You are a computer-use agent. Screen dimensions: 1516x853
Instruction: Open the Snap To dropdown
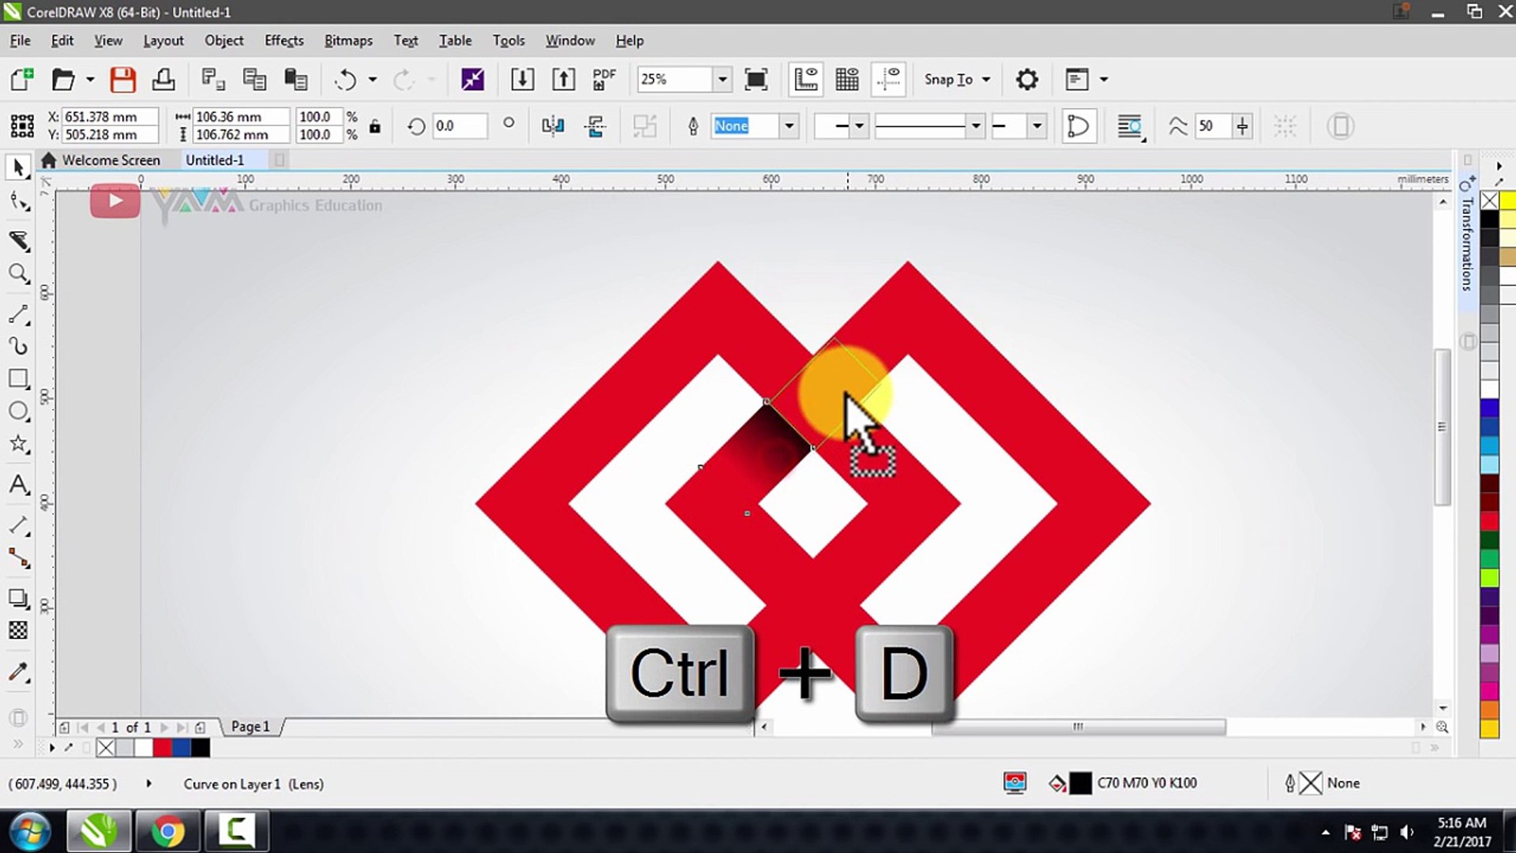pyautogui.click(x=957, y=80)
